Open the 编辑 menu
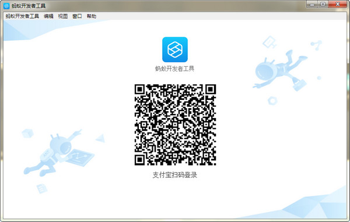The width and height of the screenshot is (350, 222). pos(48,16)
